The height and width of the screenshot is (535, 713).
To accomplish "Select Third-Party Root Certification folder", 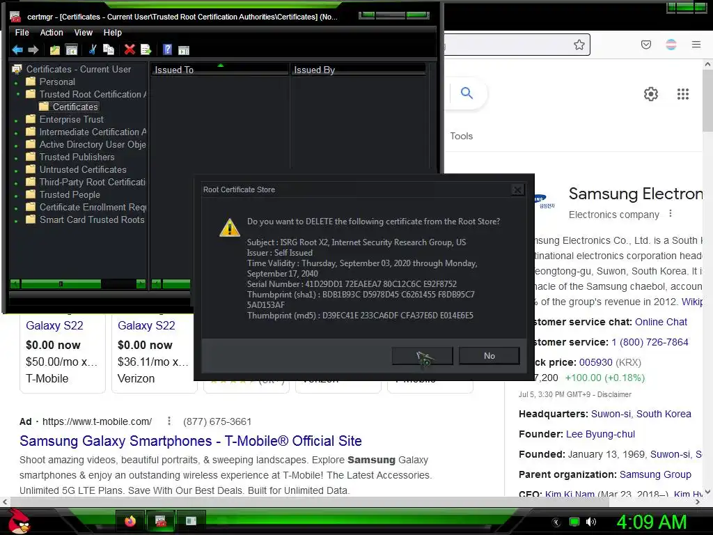I will pyautogui.click(x=92, y=182).
